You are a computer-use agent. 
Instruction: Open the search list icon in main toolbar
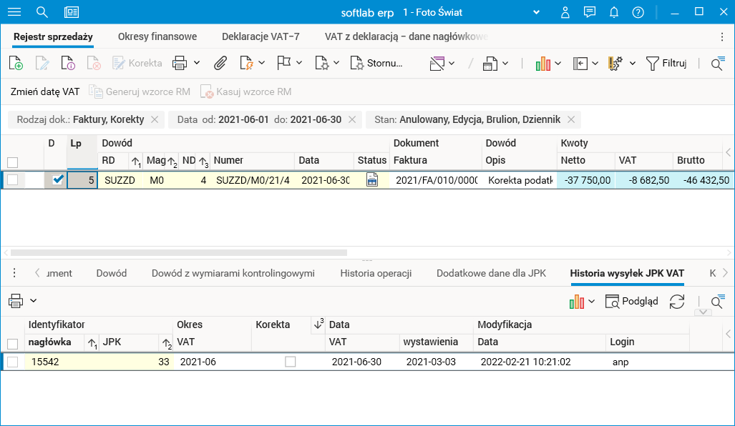(718, 63)
